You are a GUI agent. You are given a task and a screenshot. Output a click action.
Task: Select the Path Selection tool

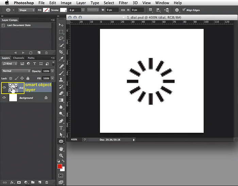pos(61,135)
